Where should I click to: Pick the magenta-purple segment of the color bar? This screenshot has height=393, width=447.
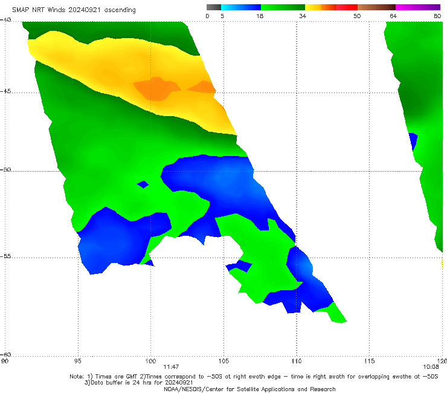tap(418, 7)
